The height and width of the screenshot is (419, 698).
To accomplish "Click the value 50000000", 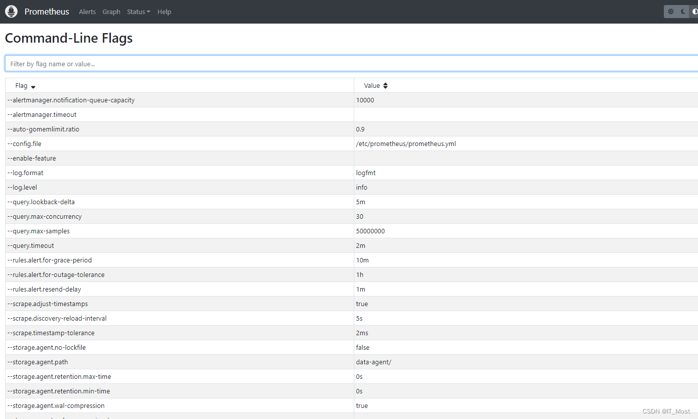I will 371,231.
